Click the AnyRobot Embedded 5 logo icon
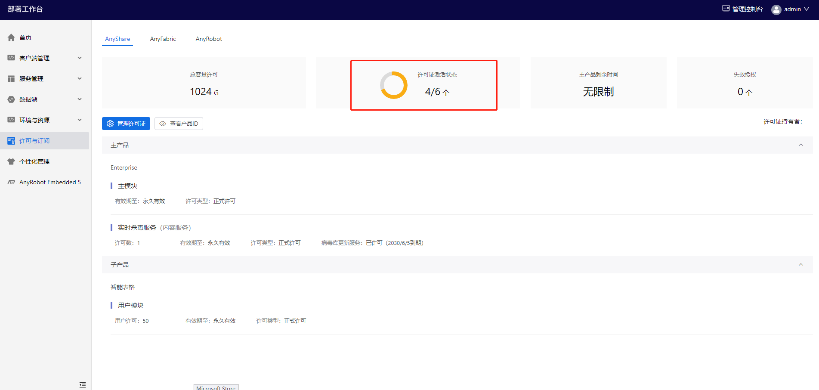 11,182
